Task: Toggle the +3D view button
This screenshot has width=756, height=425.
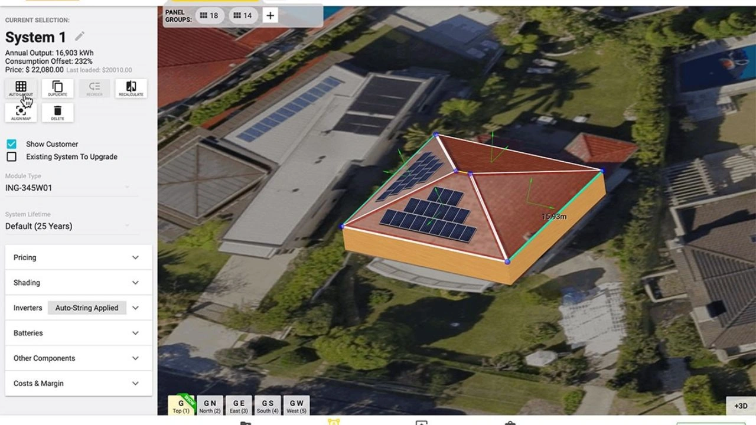Action: click(741, 406)
